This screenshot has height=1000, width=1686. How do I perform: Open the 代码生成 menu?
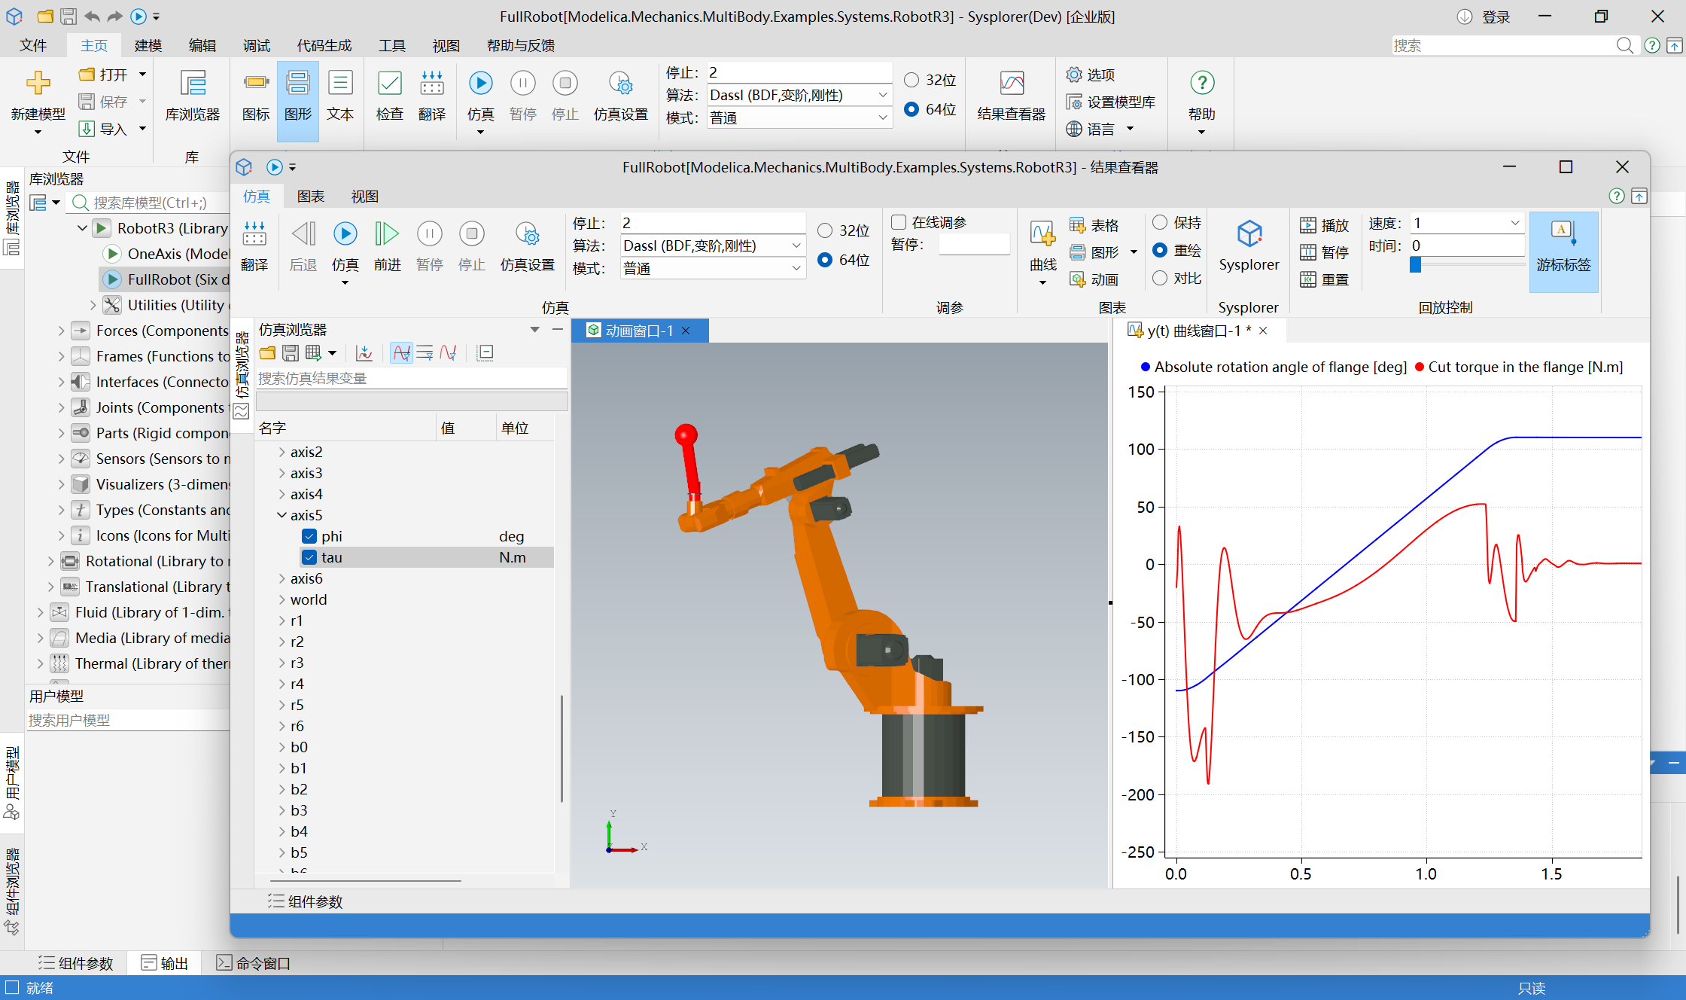[324, 46]
